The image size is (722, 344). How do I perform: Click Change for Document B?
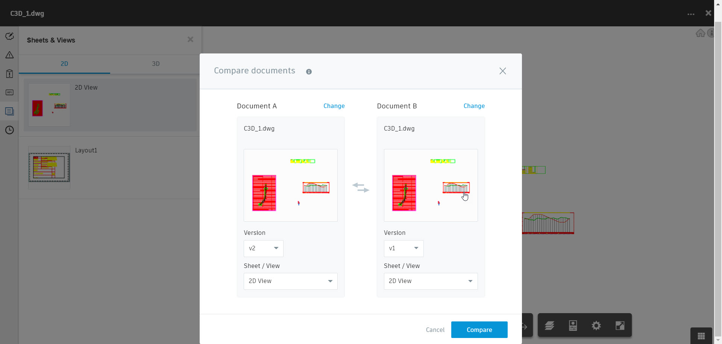coord(474,106)
